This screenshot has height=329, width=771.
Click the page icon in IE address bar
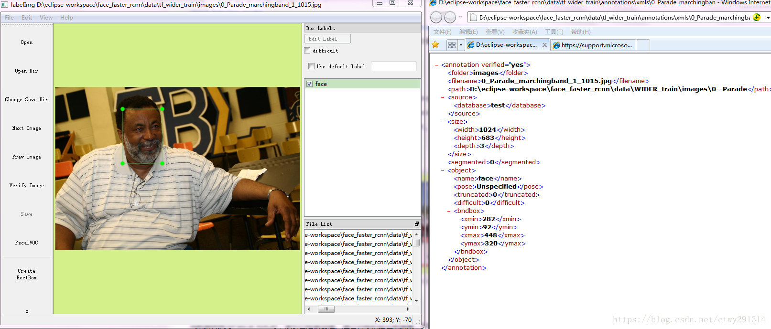click(473, 18)
